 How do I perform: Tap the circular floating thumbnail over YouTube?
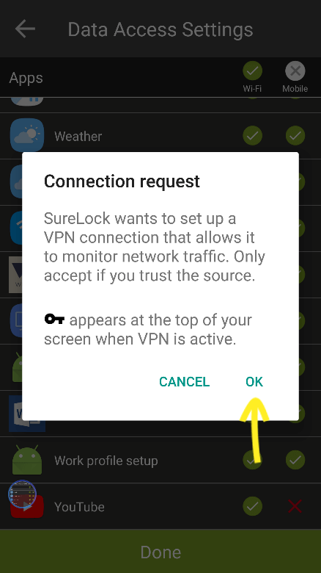pos(22,494)
